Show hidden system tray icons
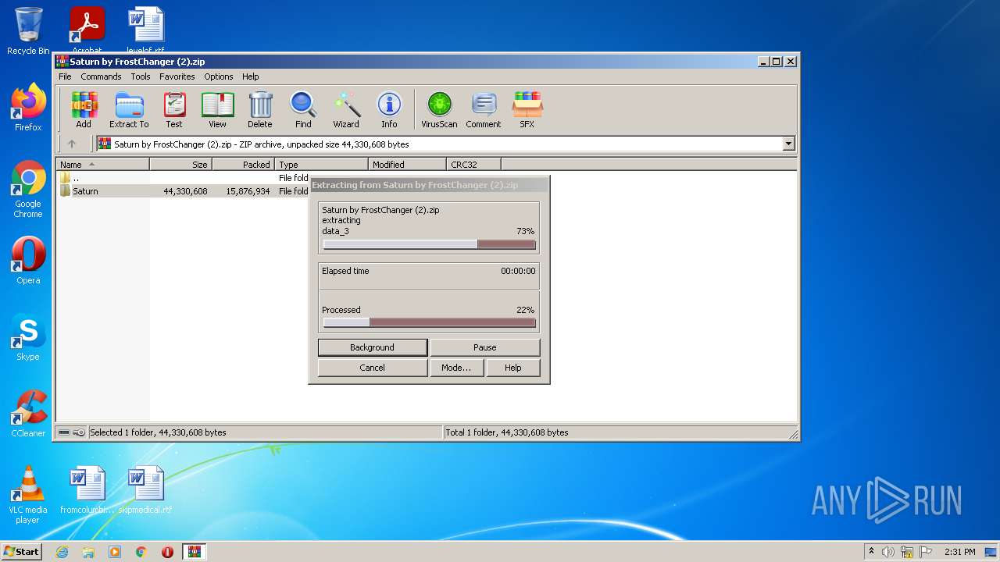Image resolution: width=1000 pixels, height=562 pixels. (x=871, y=552)
